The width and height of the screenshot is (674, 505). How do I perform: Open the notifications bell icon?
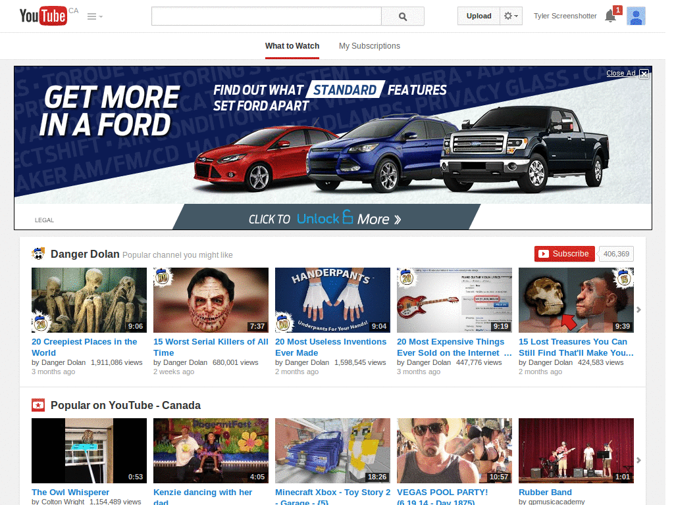[610, 16]
